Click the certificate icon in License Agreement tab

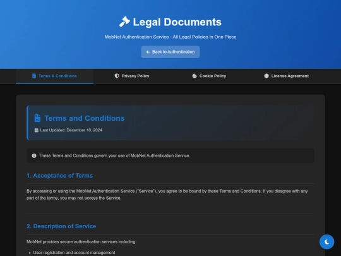point(266,76)
